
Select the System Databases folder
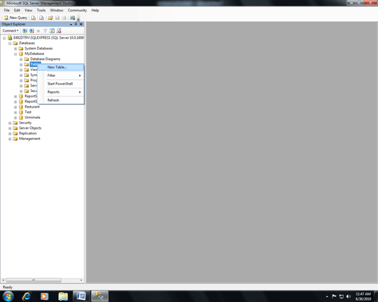(x=39, y=48)
